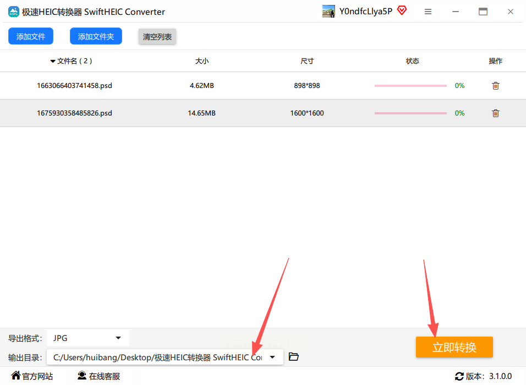Screen dimensions: 526x385
Task: Click the red VIP diamond badge
Action: pyautogui.click(x=402, y=11)
